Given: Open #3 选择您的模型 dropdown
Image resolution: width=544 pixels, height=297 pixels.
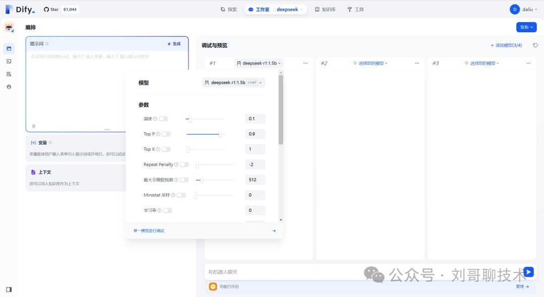Looking at the screenshot, I should click(482, 63).
